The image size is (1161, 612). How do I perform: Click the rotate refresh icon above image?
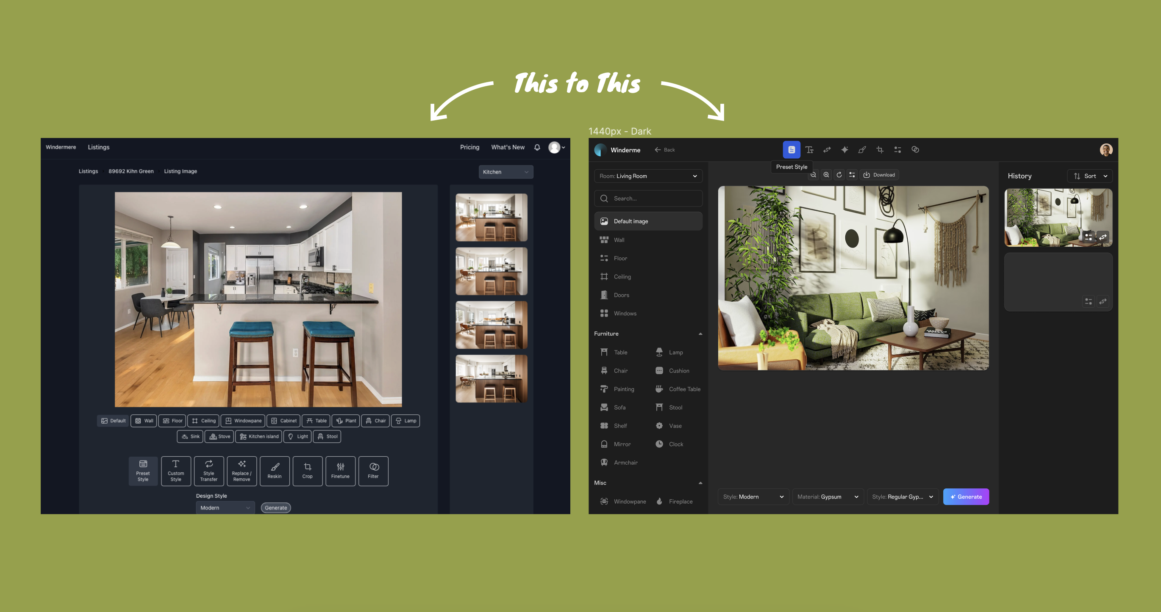pos(839,175)
